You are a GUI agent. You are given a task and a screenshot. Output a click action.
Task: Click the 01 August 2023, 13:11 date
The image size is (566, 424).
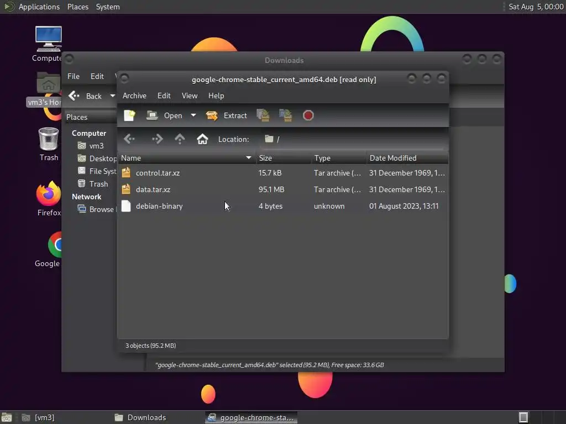pyautogui.click(x=403, y=206)
